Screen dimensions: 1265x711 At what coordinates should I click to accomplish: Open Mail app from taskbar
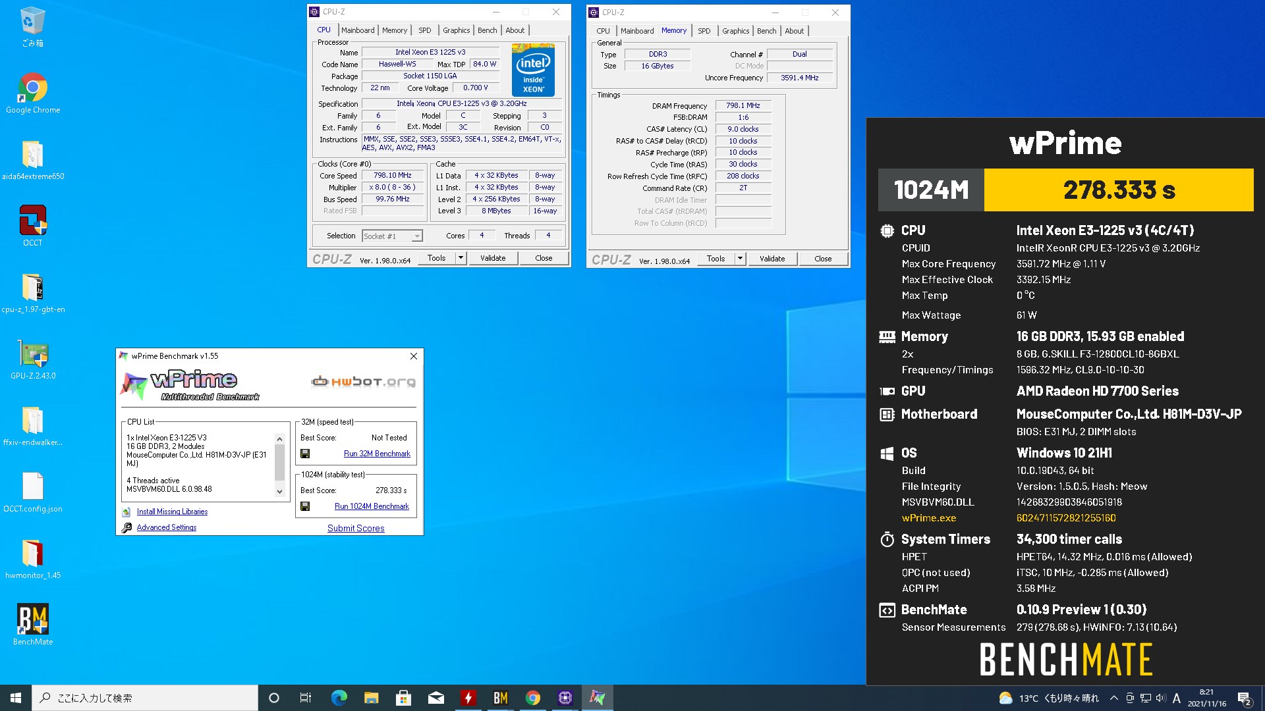(436, 698)
